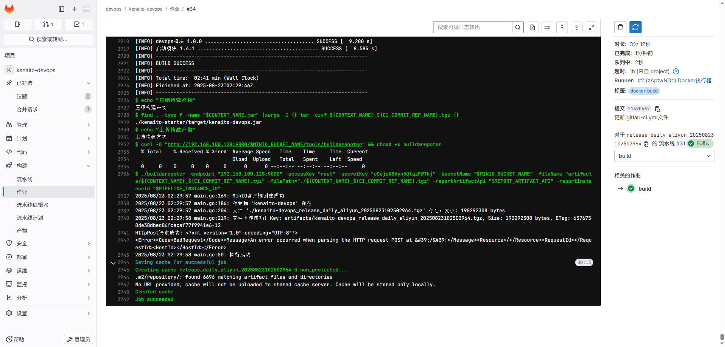725x347 pixels.
Task: Click the 管理员 button at bottom
Action: (x=79, y=339)
